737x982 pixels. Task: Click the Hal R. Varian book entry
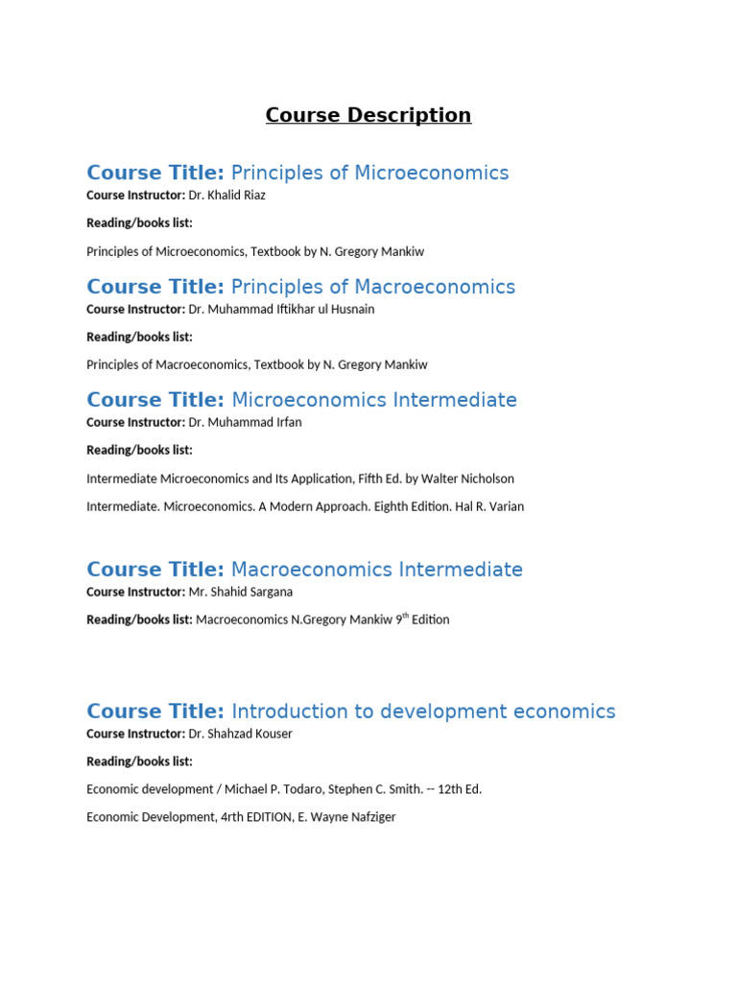[305, 506]
